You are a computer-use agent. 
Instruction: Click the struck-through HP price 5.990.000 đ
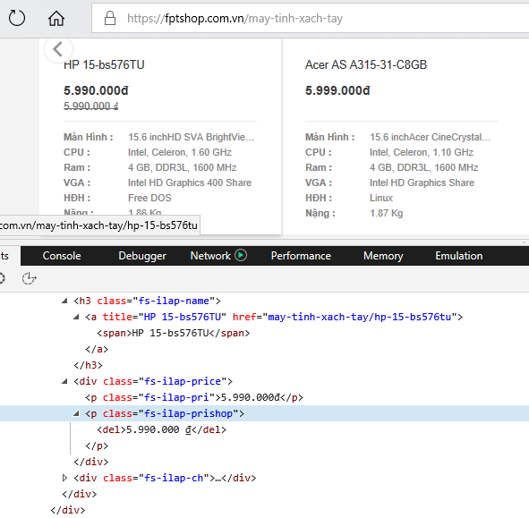click(90, 106)
